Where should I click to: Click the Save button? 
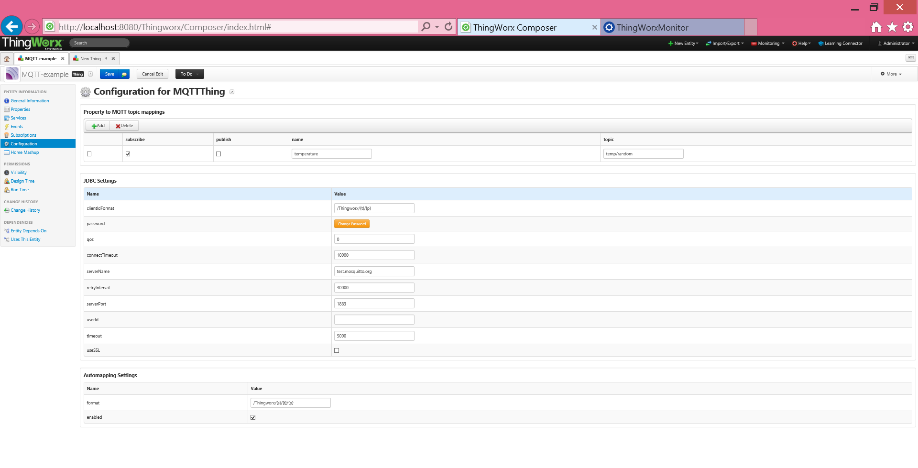(x=110, y=74)
